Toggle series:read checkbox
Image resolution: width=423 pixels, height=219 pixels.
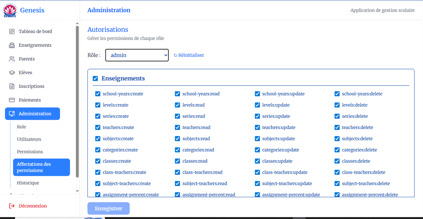[177, 116]
